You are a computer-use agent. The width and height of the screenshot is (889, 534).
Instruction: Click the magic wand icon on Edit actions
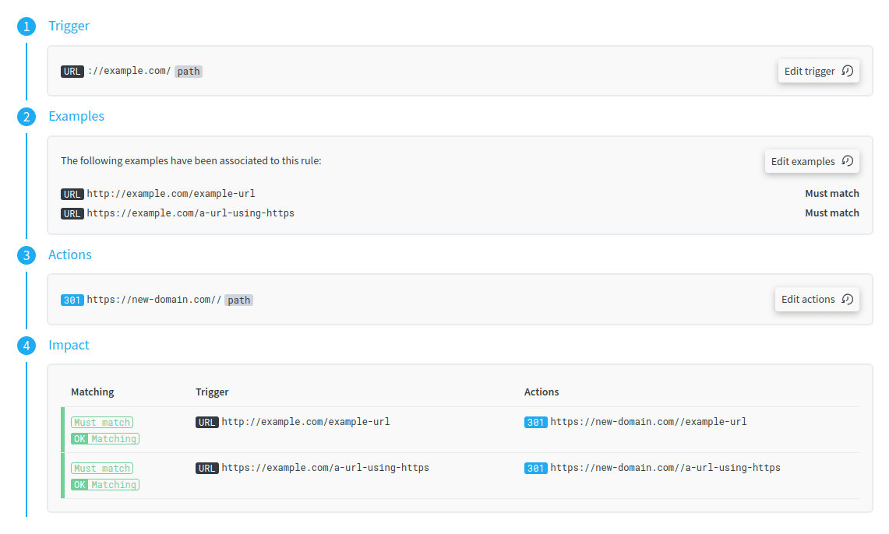pos(845,299)
